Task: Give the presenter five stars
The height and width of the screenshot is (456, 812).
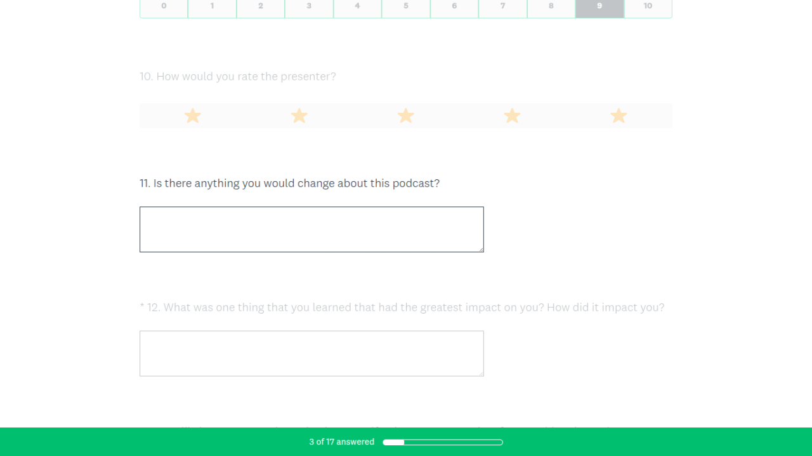Action: click(x=619, y=116)
